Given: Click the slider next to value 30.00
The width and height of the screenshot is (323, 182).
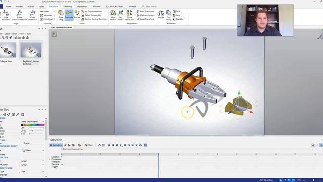Looking at the screenshot, I should pos(36,131).
